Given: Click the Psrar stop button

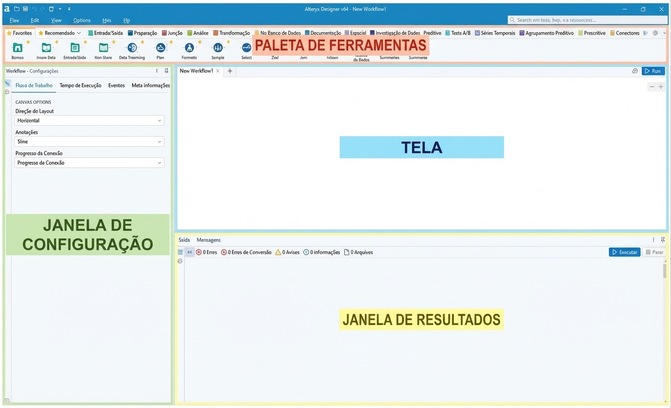Looking at the screenshot, I should [654, 252].
